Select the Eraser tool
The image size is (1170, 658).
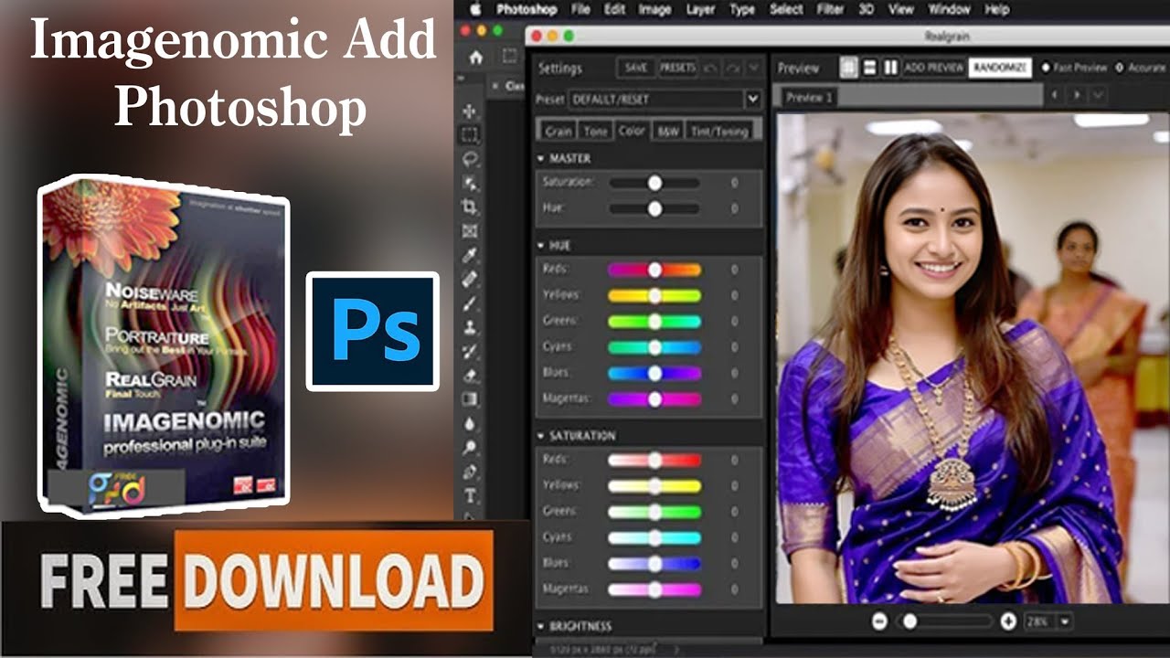[471, 375]
